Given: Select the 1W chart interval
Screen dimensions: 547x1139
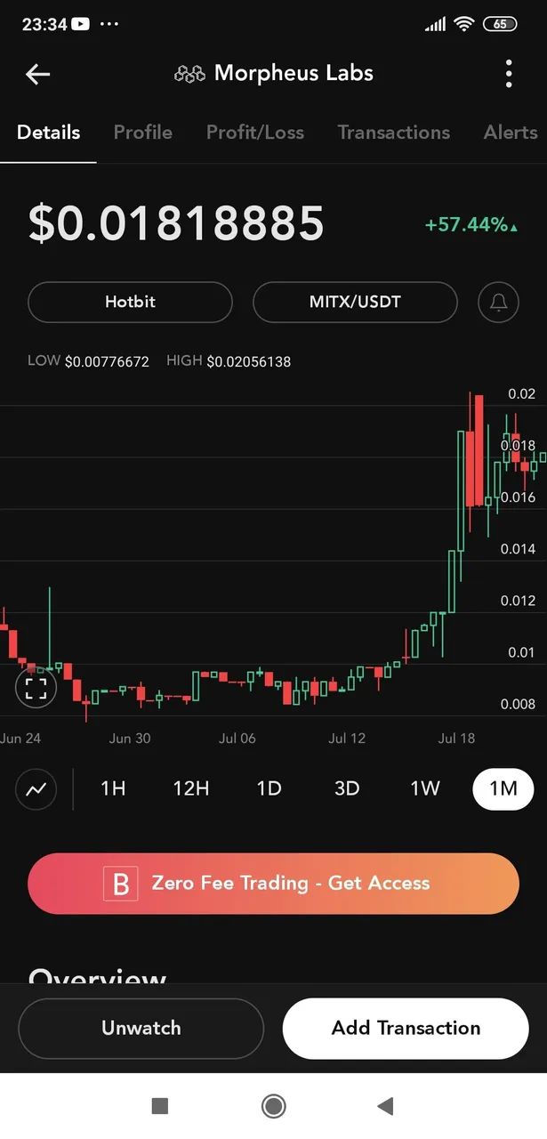Looking at the screenshot, I should (x=425, y=788).
